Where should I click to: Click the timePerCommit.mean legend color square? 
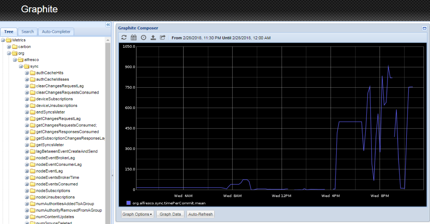(x=129, y=203)
